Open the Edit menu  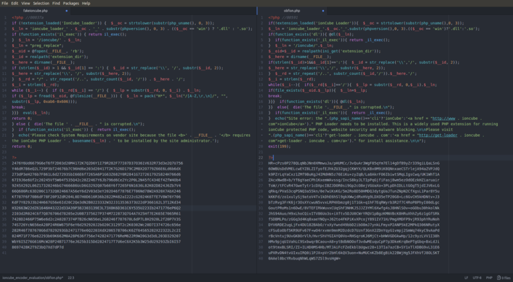[x=15, y=3]
